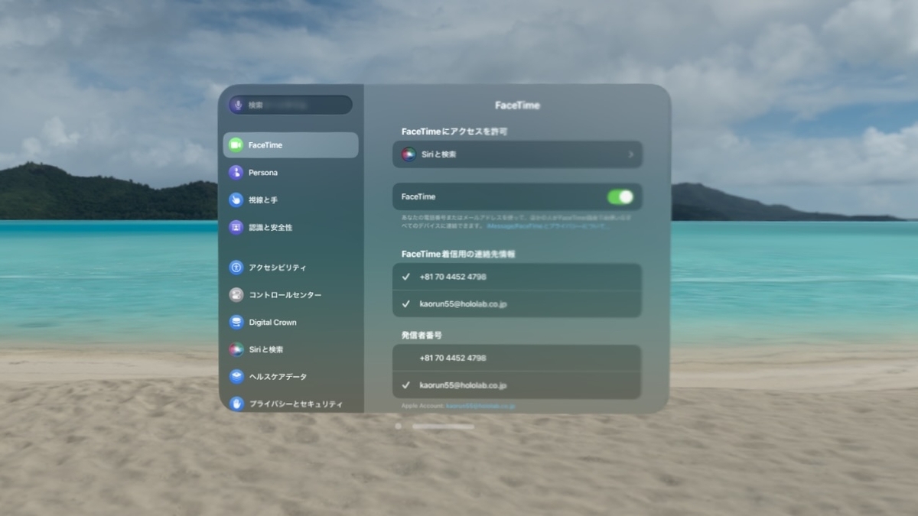Click the FaceTime title at top of pane
Viewport: 918px width, 516px height.
[x=518, y=105]
